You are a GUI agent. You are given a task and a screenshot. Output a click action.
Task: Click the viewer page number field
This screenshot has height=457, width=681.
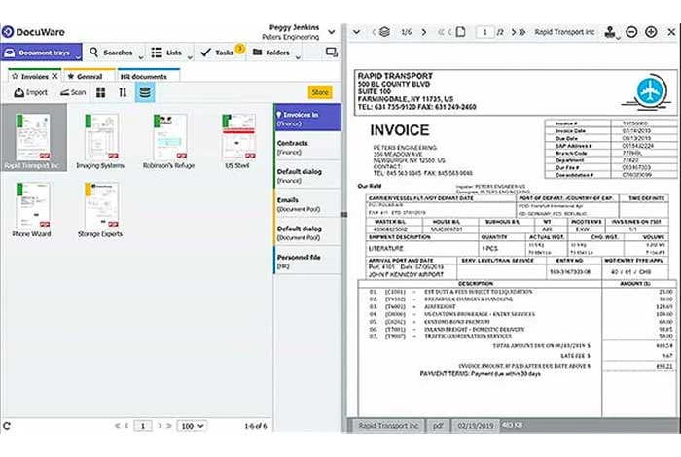point(485,32)
